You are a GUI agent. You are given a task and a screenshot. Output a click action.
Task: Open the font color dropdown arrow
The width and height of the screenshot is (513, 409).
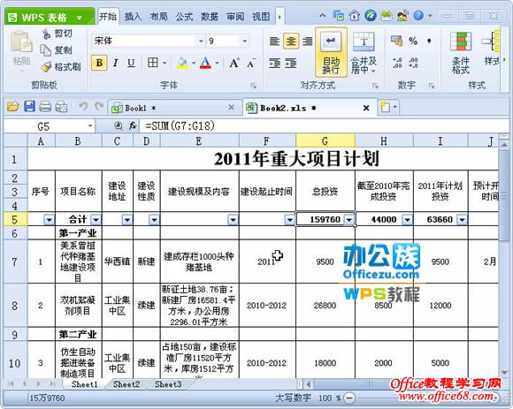click(217, 63)
